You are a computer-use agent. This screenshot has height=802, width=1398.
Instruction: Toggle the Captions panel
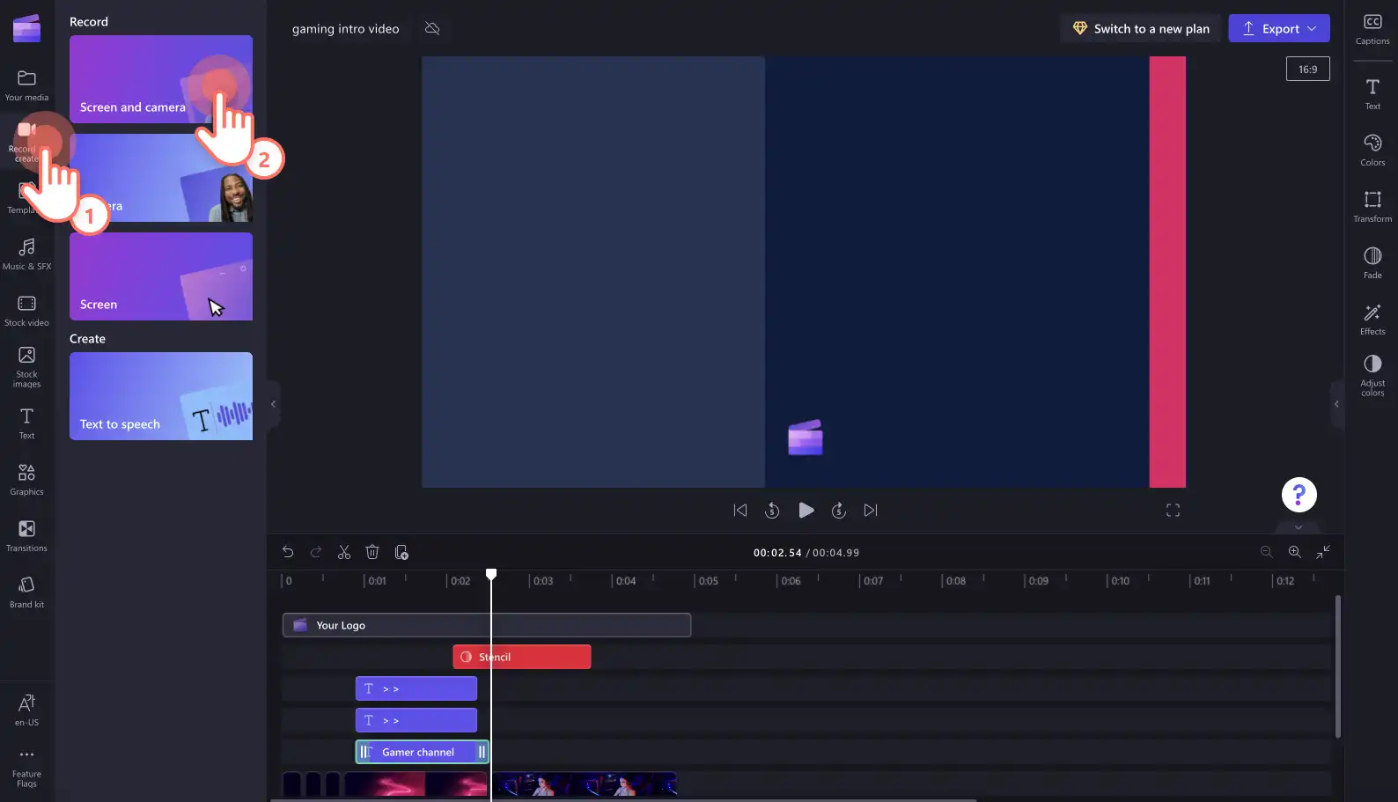pos(1372,28)
